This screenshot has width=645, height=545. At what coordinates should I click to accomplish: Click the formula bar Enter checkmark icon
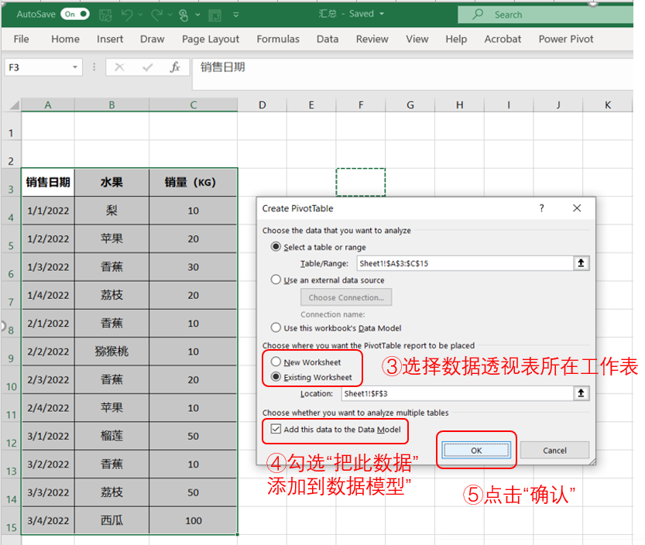click(147, 67)
